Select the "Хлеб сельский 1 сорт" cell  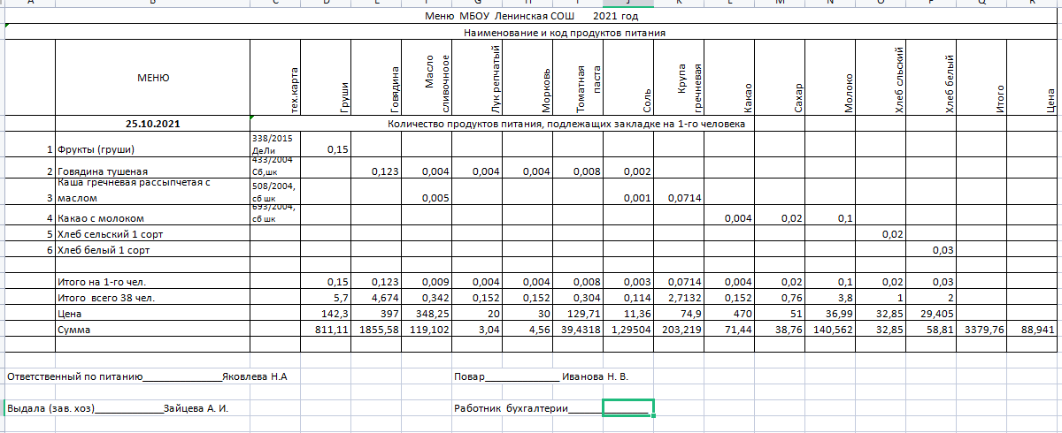pos(110,234)
